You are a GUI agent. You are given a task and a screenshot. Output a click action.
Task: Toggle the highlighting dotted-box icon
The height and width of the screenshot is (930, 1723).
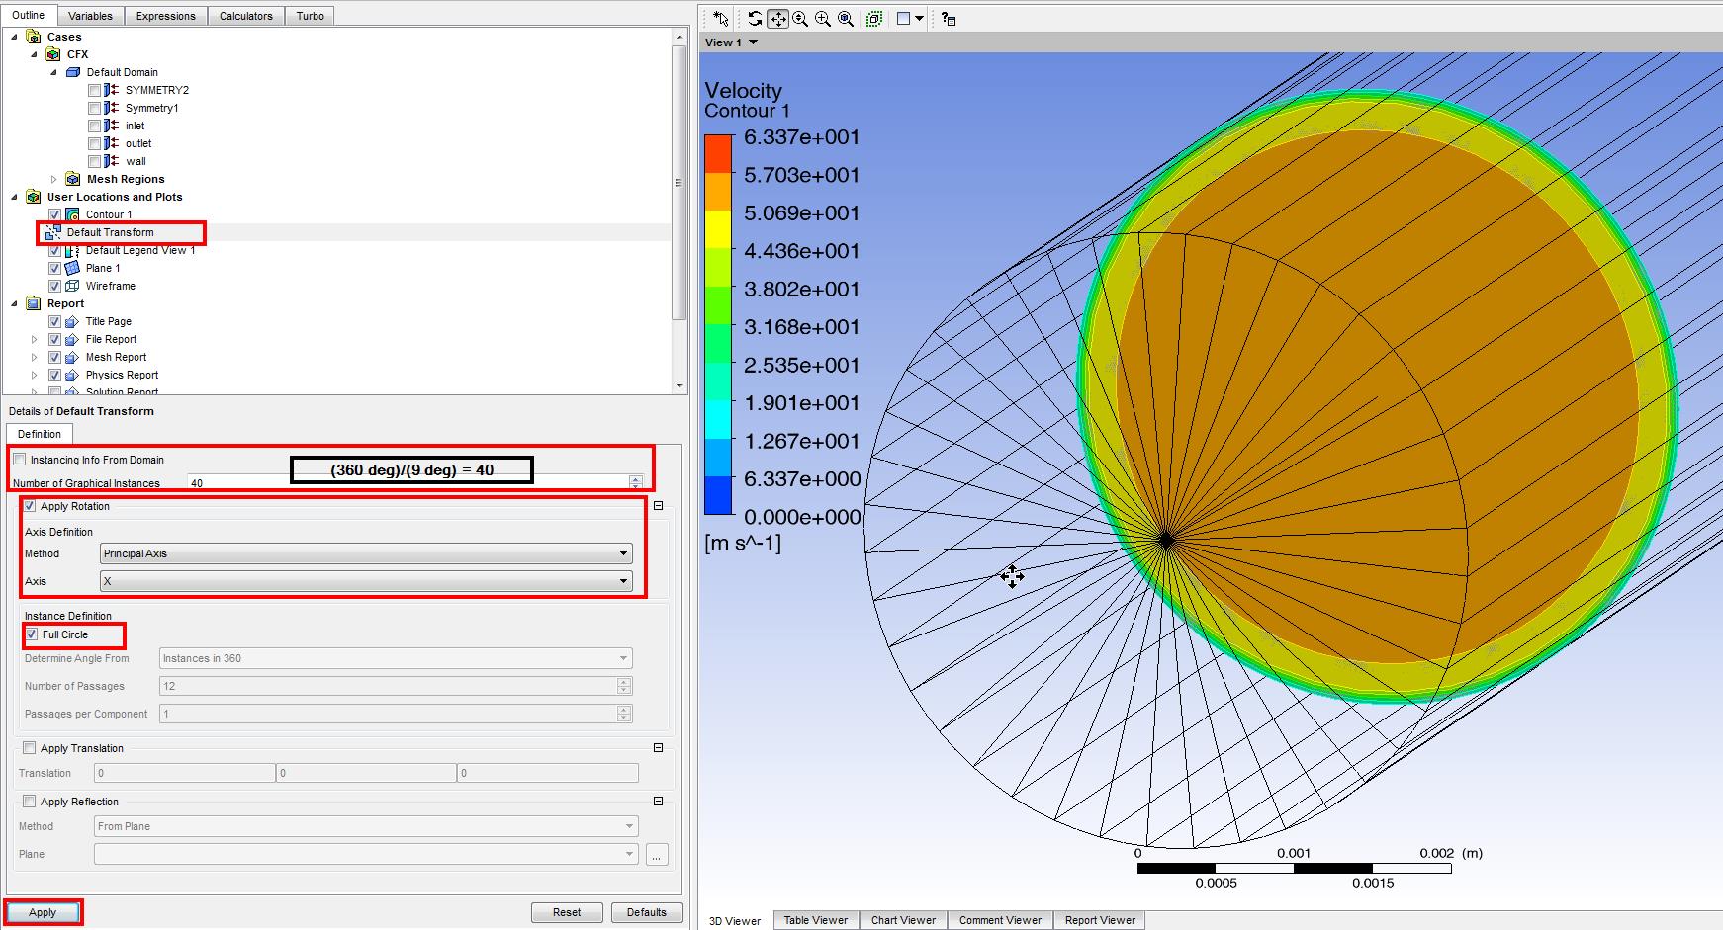[874, 19]
